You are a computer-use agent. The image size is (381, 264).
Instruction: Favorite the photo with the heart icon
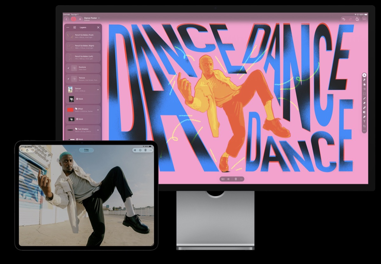click(x=32, y=150)
